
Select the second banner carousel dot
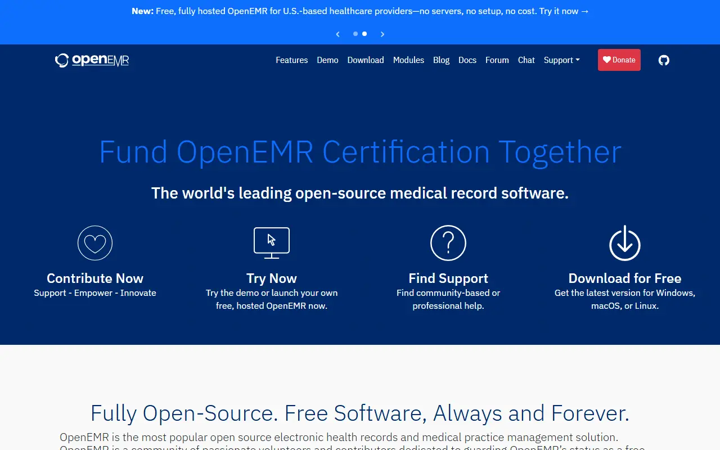364,34
